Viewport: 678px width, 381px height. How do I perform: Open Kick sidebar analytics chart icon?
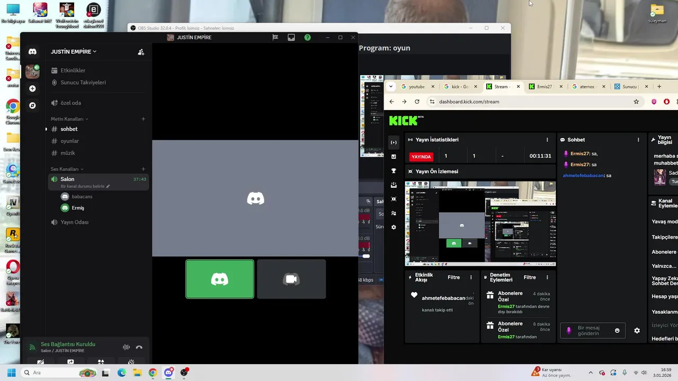[394, 157]
